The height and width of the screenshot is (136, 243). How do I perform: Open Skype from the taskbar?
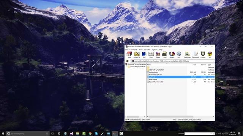click(96, 133)
